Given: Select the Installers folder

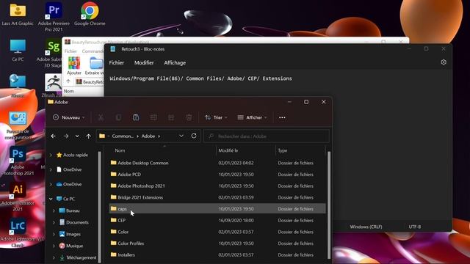Looking at the screenshot, I should tap(217, 254).
